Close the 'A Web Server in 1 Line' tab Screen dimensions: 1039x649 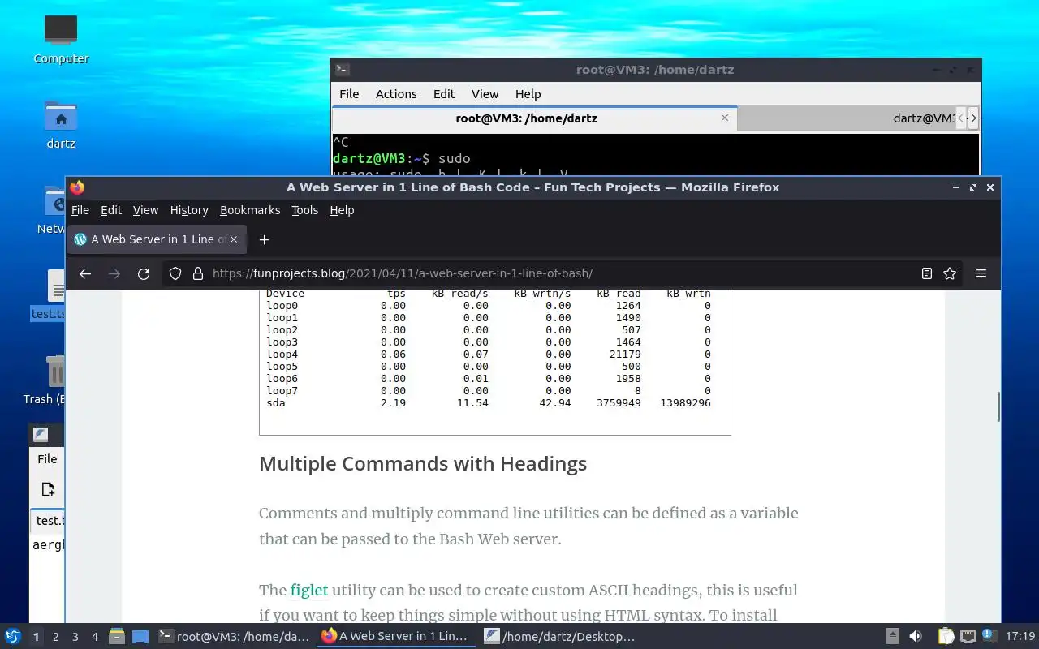coord(234,239)
